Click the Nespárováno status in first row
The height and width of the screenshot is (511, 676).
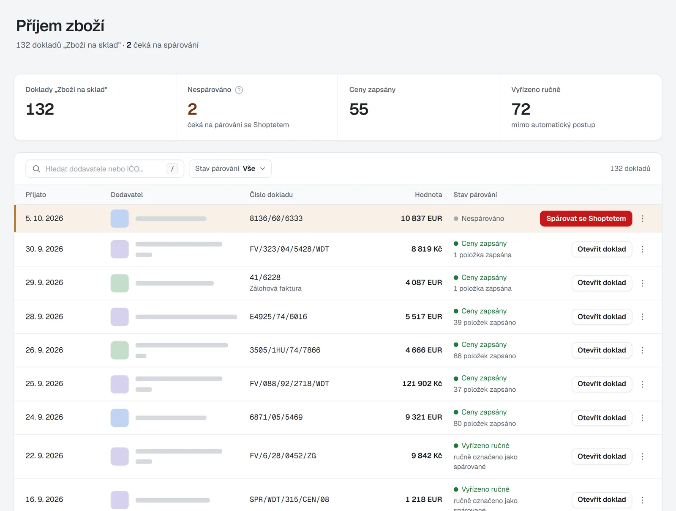tap(479, 219)
